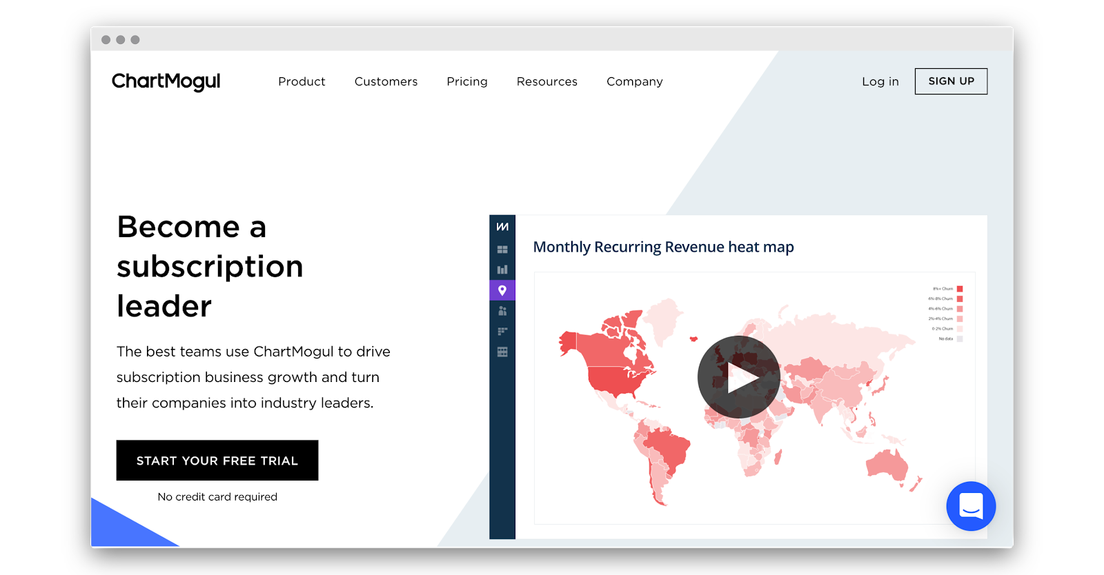Select the bar chart sidebar icon
This screenshot has width=1104, height=575.
point(502,270)
